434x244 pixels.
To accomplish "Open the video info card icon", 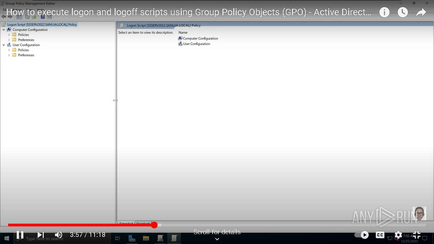I will click(x=384, y=13).
